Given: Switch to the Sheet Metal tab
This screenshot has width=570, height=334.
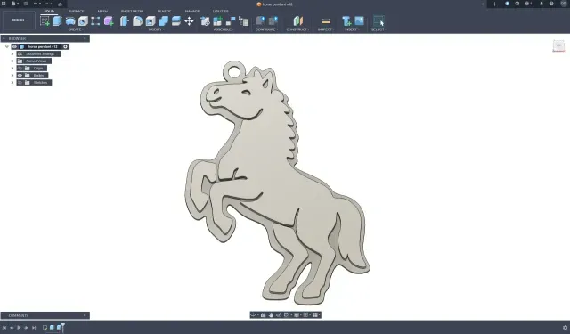Looking at the screenshot, I should [132, 12].
